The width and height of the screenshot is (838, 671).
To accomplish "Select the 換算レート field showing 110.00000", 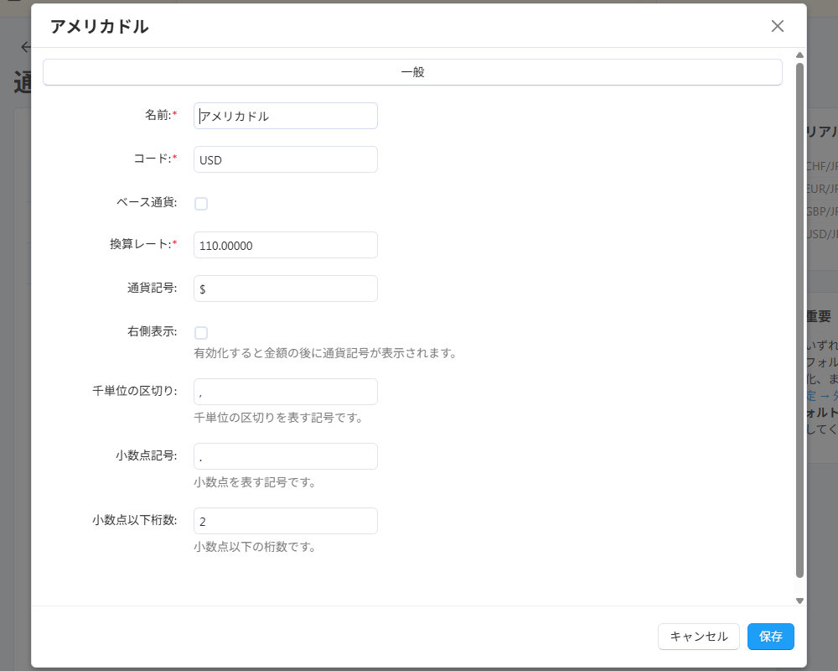I will coord(285,245).
